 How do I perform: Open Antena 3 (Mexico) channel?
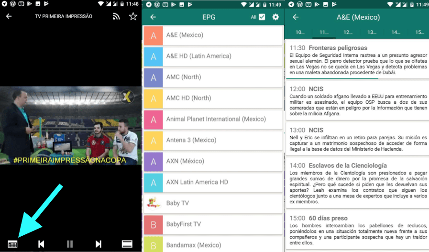(x=213, y=141)
